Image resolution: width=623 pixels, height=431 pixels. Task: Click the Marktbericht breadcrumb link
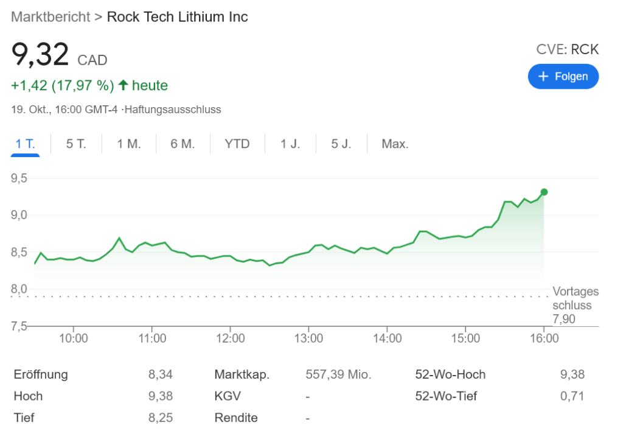(50, 16)
